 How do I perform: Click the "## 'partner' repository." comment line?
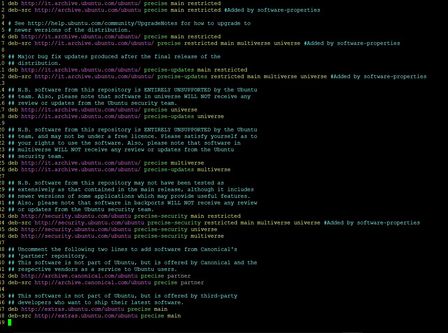48,256
